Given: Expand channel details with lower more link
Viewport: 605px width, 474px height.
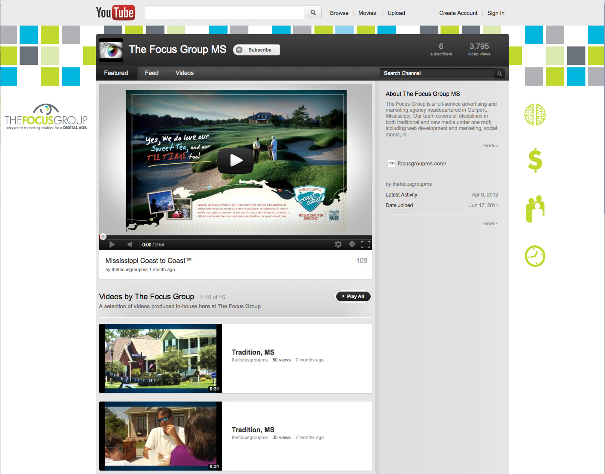Looking at the screenshot, I should [490, 223].
